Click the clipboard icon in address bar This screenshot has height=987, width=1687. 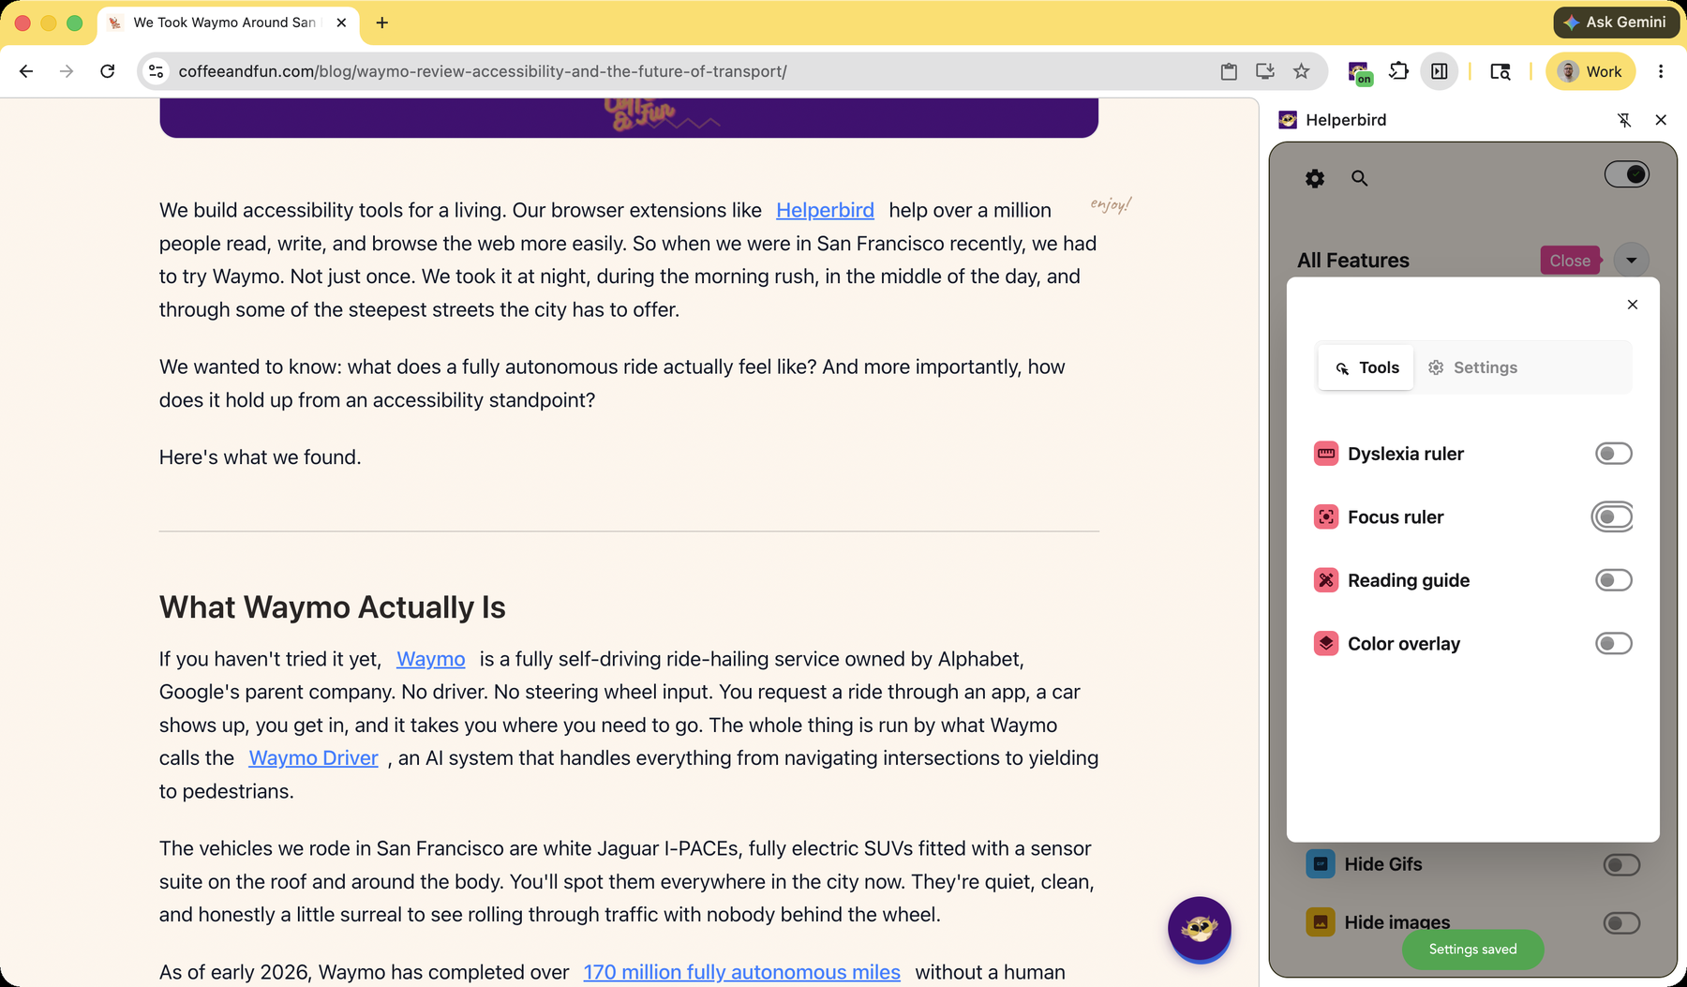(x=1229, y=71)
